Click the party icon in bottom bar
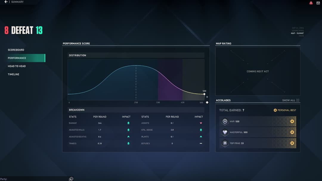 click(71, 179)
